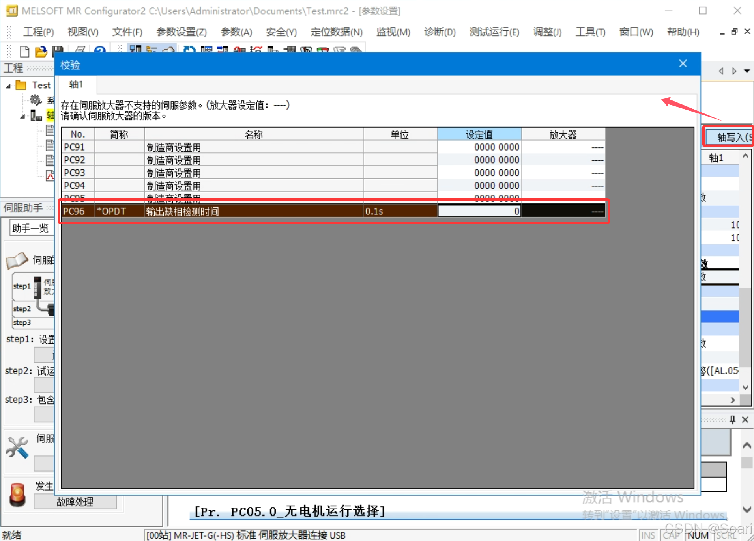Click the NUM status bar indicator
754x541 pixels.
pyautogui.click(x=698, y=535)
